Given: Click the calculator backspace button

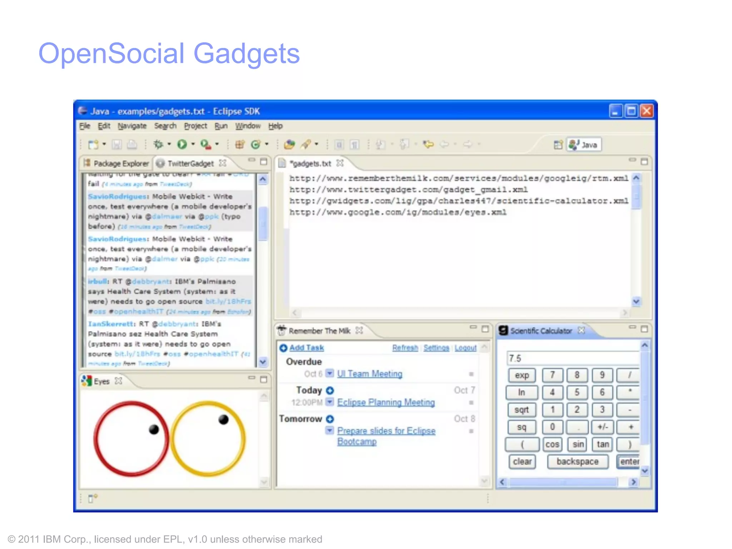Looking at the screenshot, I should point(577,461).
